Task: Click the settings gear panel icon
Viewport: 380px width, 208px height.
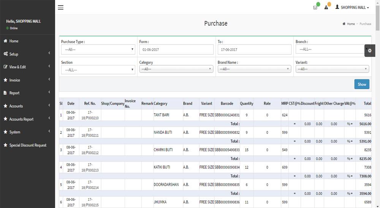Action: coord(370,50)
